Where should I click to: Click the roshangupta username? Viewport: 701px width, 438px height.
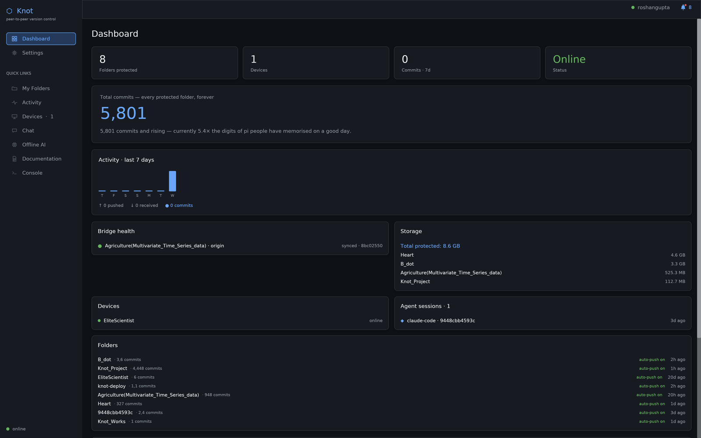653,7
